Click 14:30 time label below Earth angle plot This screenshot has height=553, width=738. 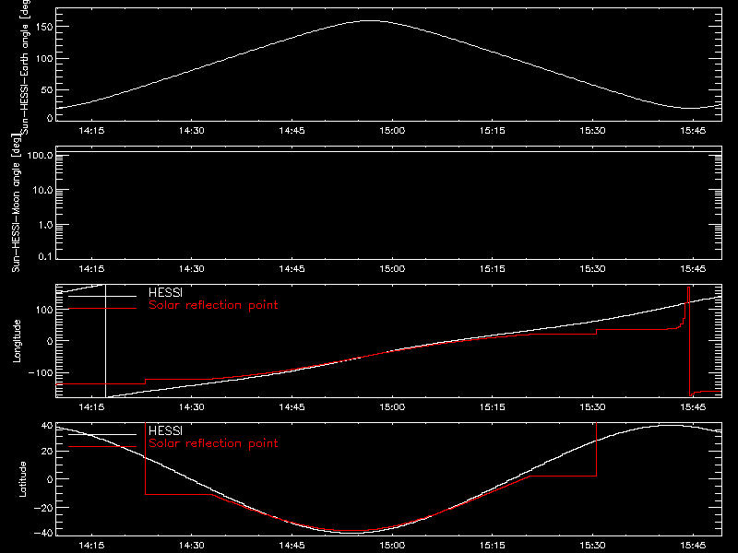pos(192,131)
